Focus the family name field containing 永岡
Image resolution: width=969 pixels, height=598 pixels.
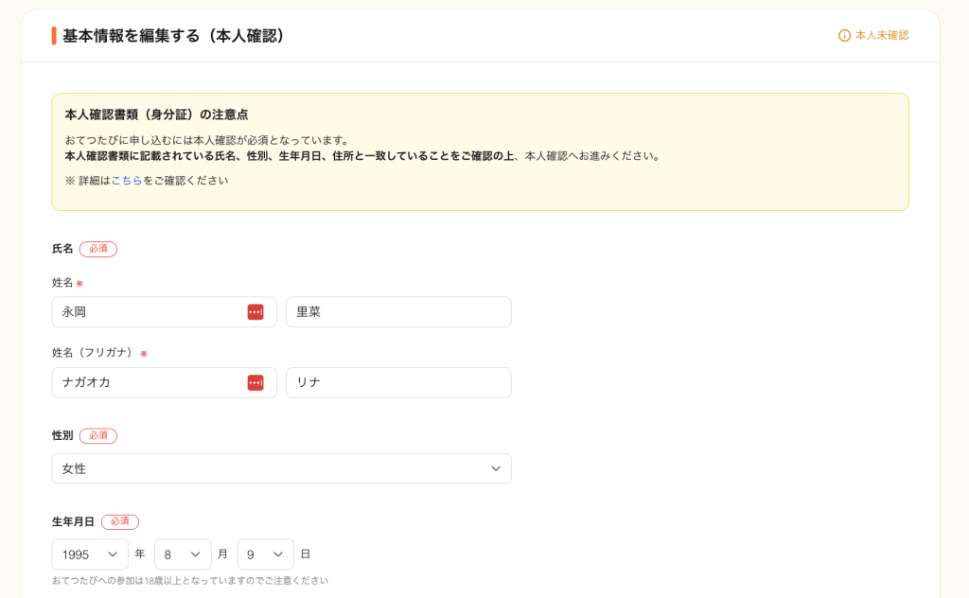147,312
